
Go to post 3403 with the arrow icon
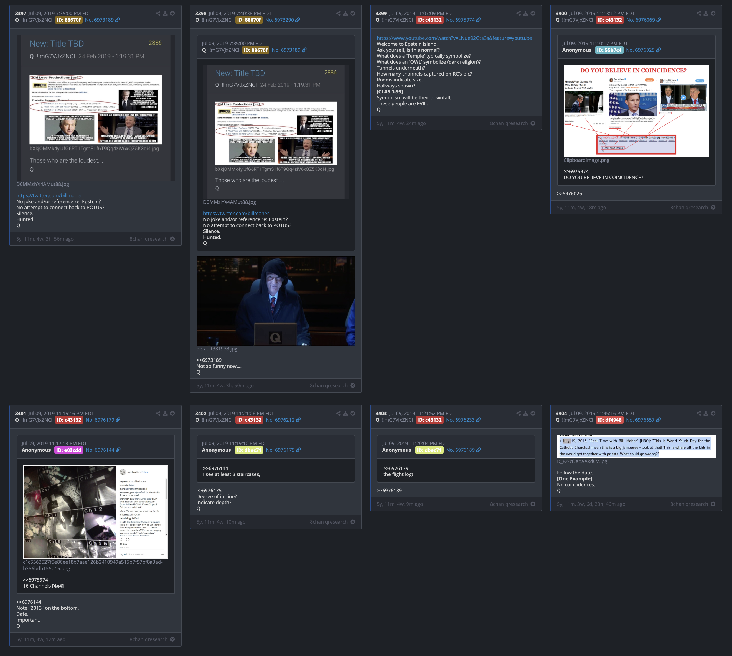click(x=533, y=414)
